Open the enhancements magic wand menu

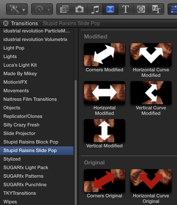pos(17,9)
